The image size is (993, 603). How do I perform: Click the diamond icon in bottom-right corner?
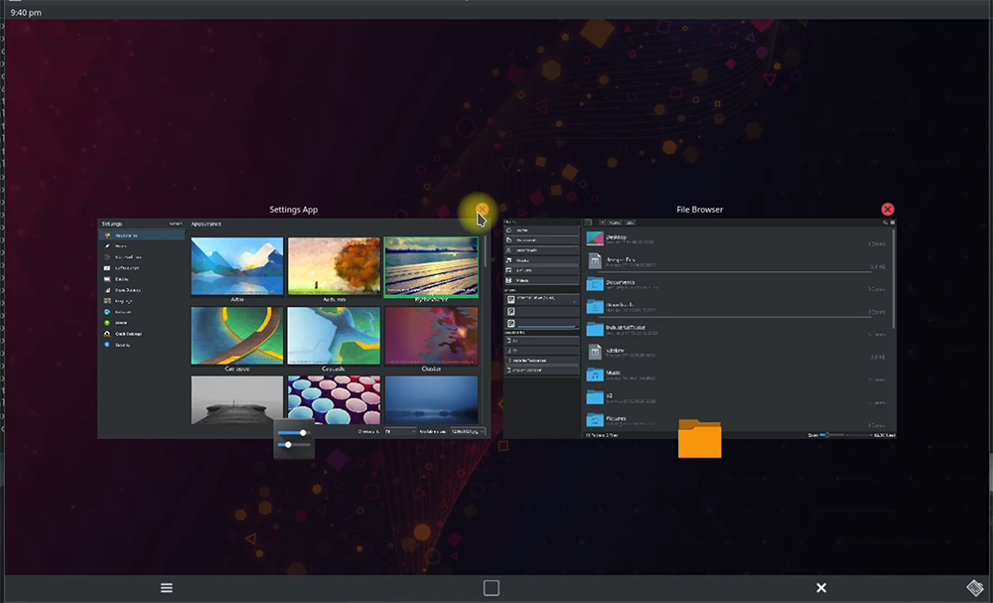click(x=976, y=588)
